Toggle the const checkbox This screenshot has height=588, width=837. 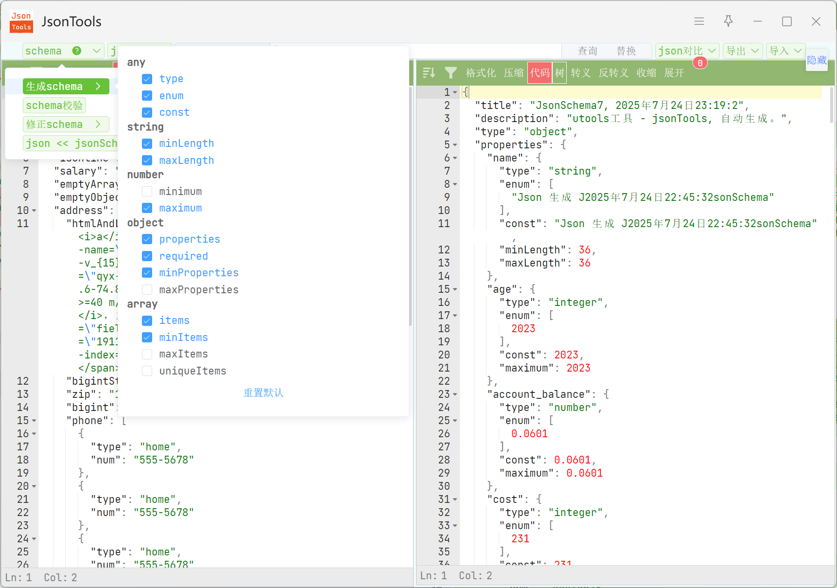click(x=147, y=112)
